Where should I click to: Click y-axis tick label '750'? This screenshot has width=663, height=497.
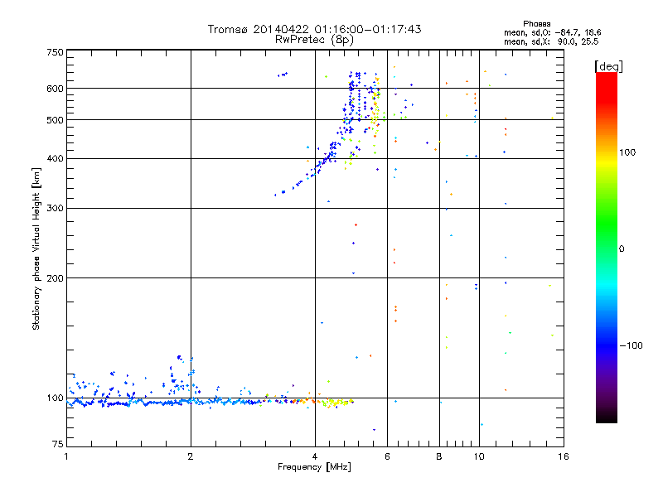[x=55, y=52]
